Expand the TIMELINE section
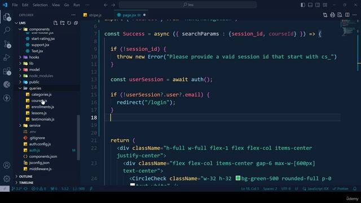The height and width of the screenshot is (203, 361). tap(26, 183)
